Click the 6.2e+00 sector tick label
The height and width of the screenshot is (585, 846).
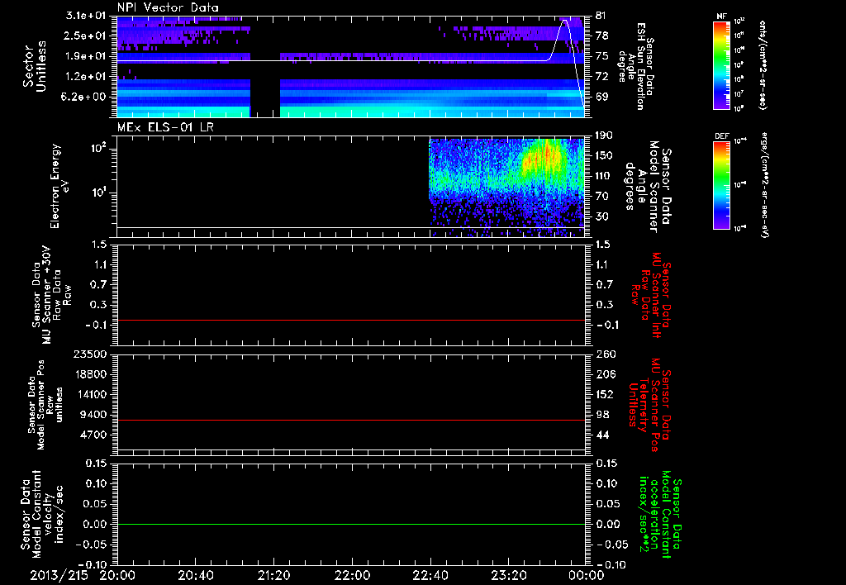coord(83,97)
